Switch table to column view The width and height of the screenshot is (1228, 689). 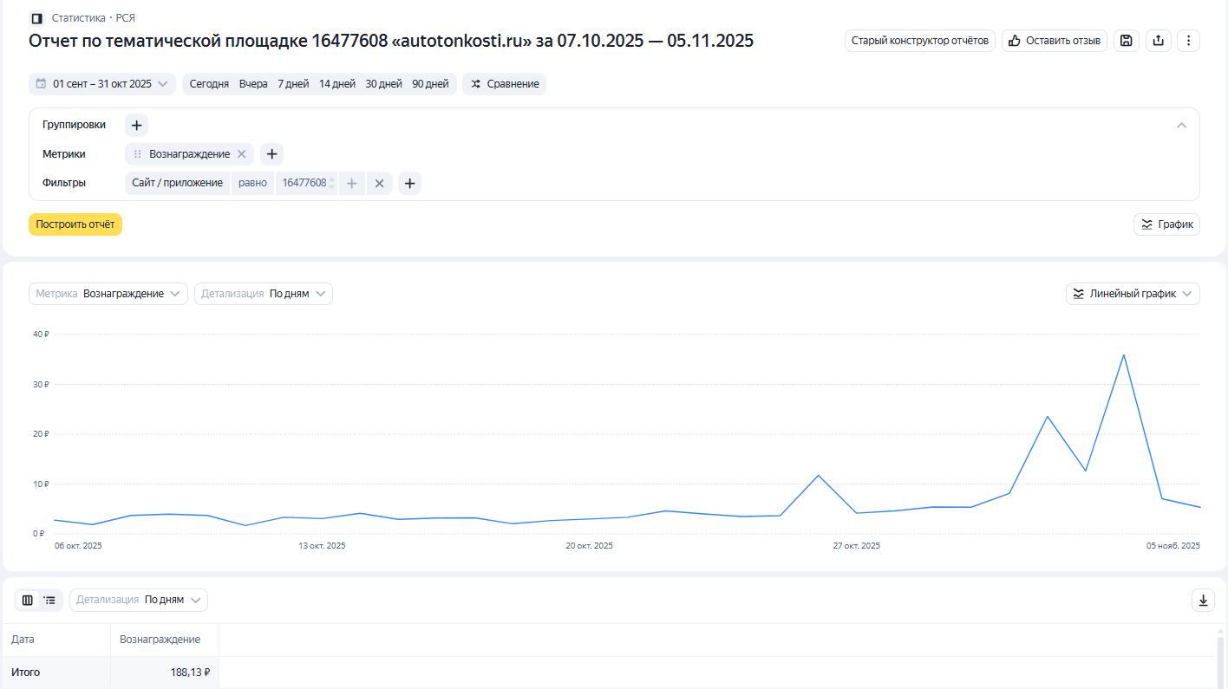pos(28,600)
